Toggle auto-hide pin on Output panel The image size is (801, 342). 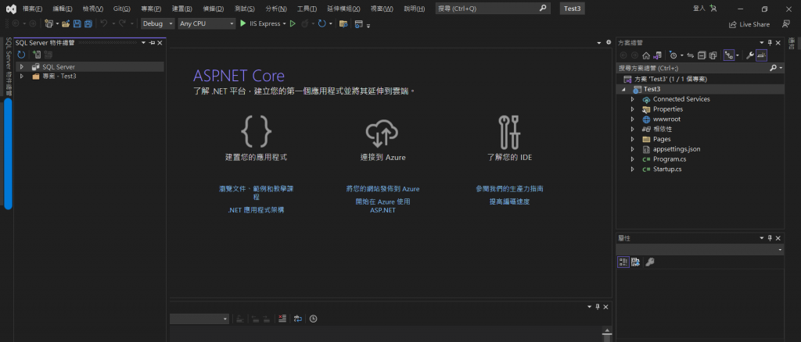pyautogui.click(x=597, y=307)
